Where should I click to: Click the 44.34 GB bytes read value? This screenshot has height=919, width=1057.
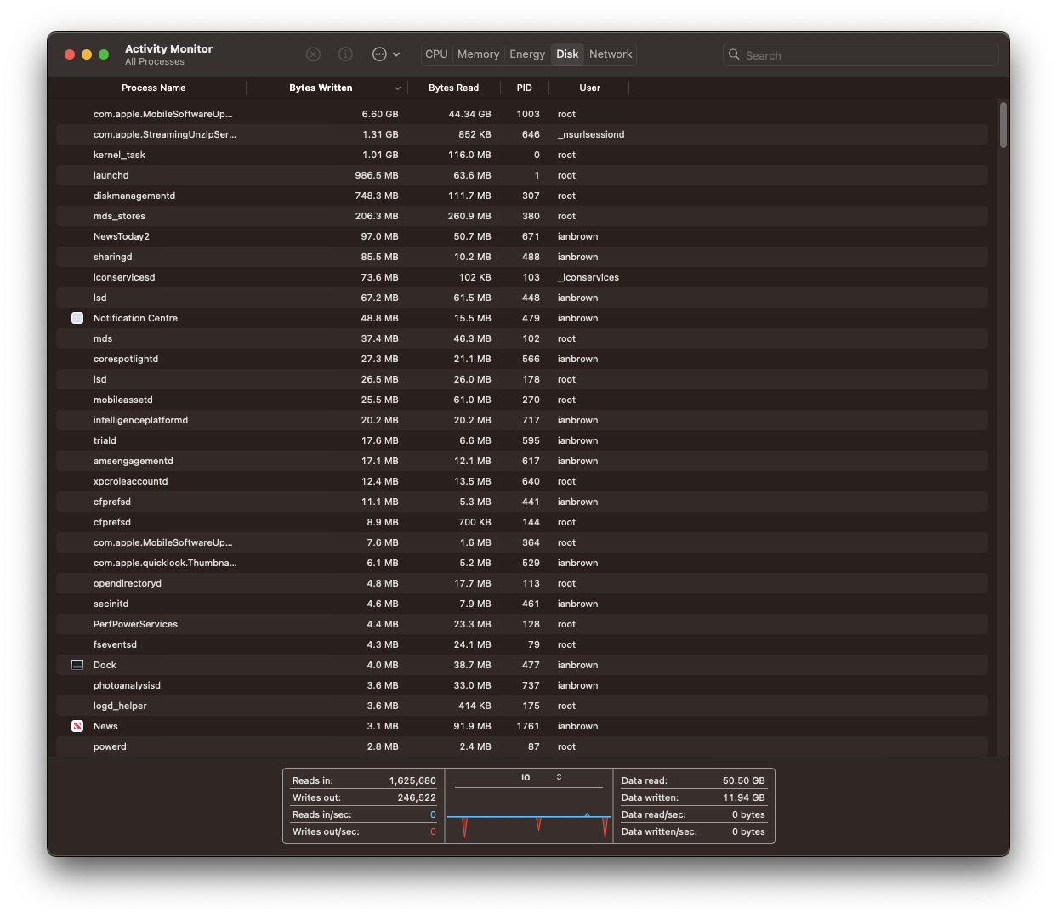click(x=469, y=114)
